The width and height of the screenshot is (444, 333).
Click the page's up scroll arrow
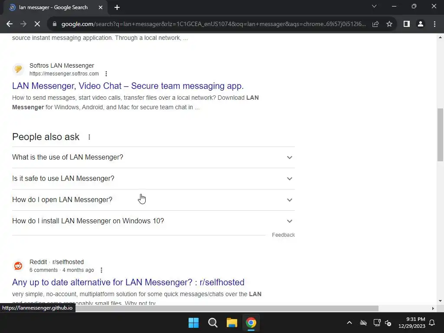point(441,37)
